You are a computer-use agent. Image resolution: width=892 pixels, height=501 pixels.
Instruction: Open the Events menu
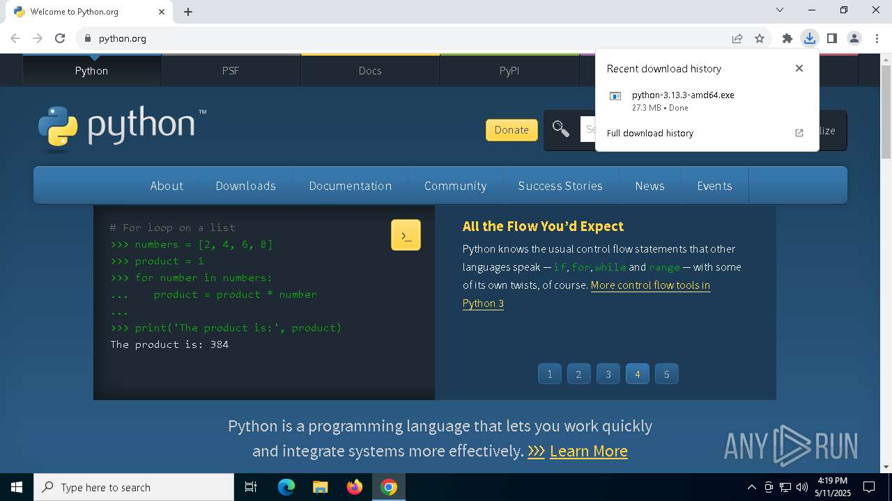(x=714, y=186)
